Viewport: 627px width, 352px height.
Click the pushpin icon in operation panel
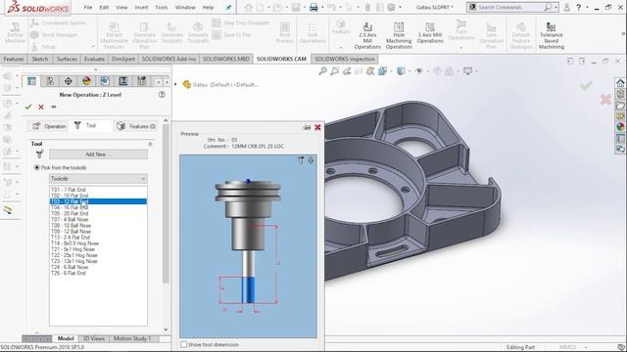(x=54, y=107)
